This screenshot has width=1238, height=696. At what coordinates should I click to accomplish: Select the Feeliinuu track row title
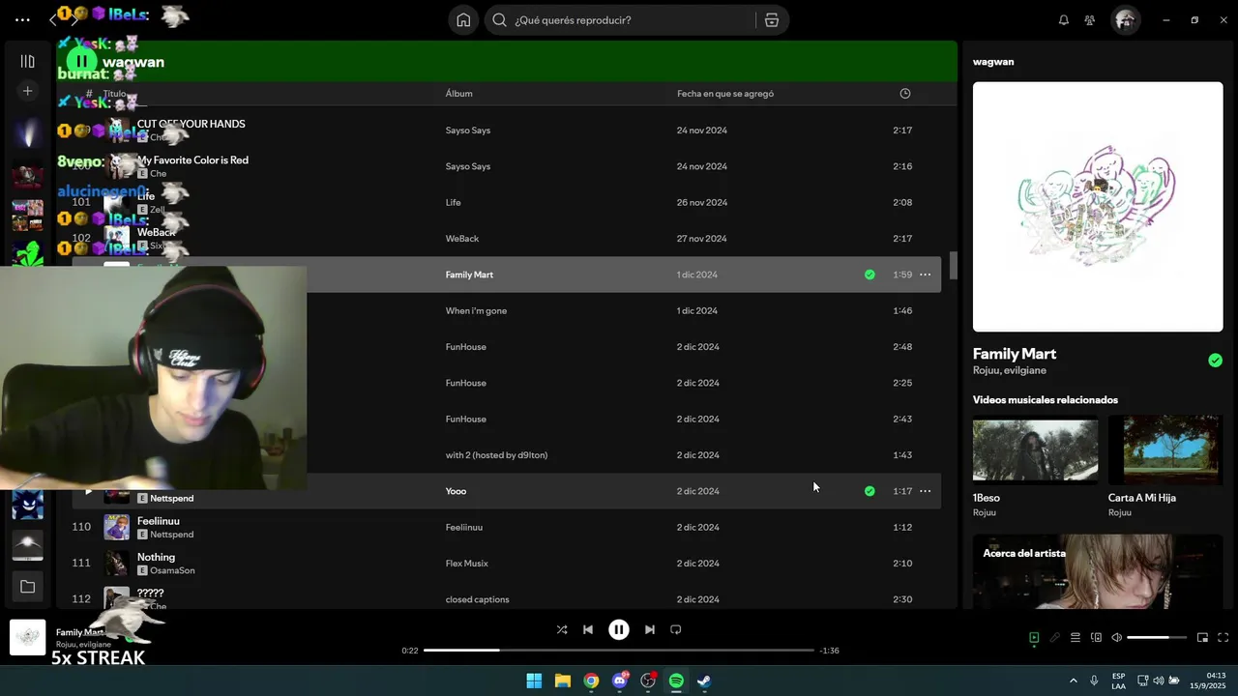(159, 521)
